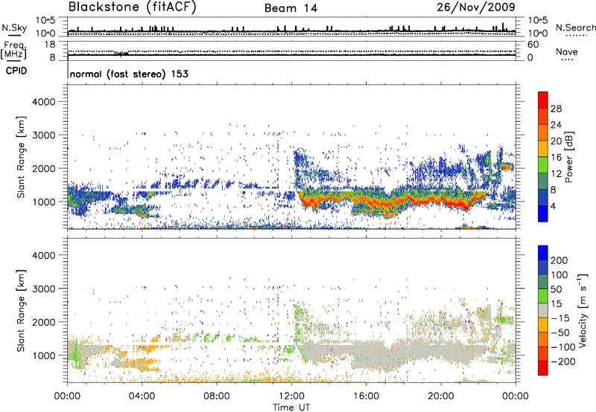Click the 20:00 time tick label

[x=441, y=396]
